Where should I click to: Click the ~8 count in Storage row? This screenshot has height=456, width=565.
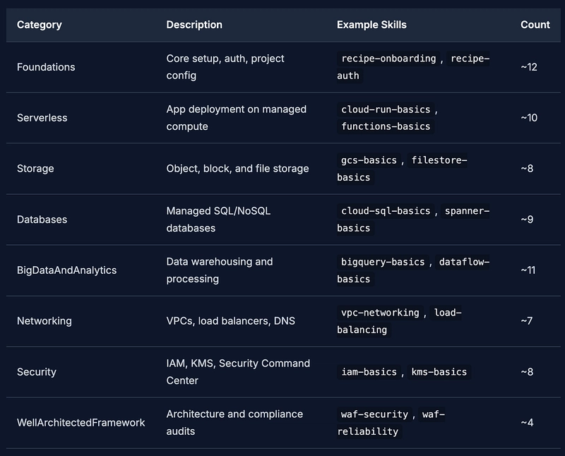[x=527, y=169]
